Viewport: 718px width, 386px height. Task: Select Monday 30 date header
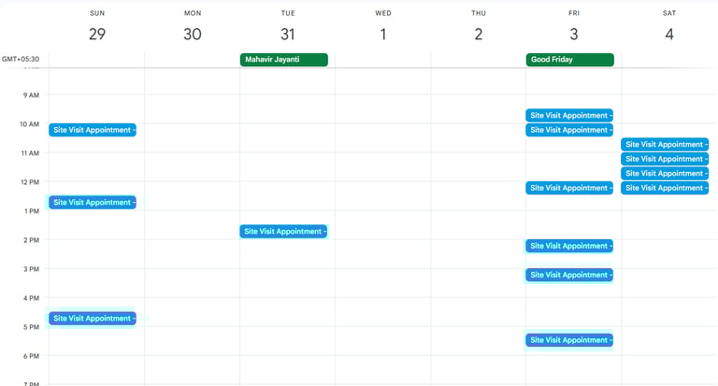pyautogui.click(x=193, y=35)
